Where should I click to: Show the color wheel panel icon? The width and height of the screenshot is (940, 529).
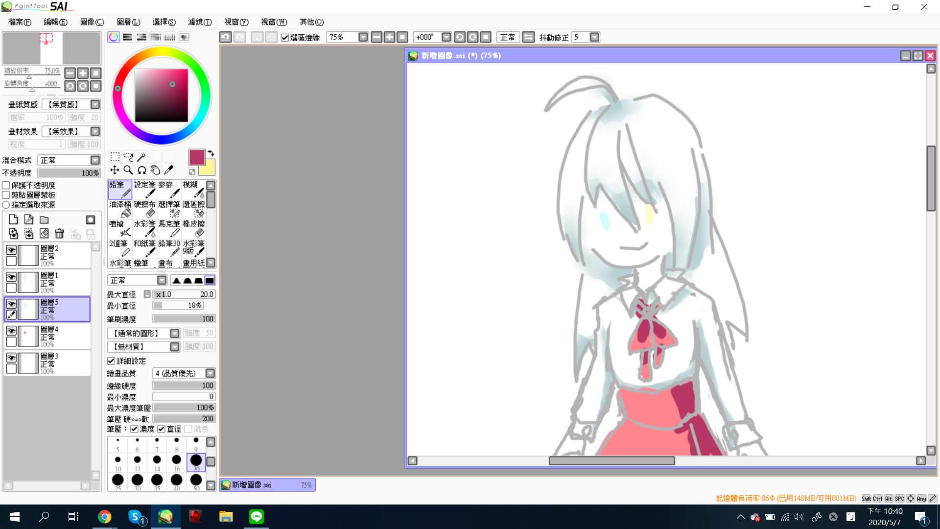tap(114, 37)
